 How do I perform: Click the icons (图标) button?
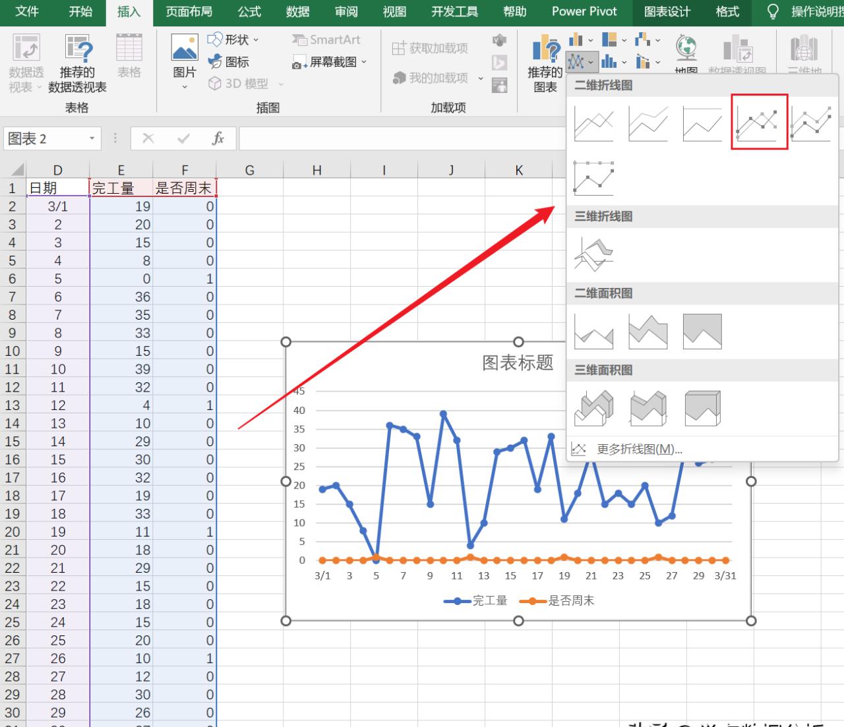pos(228,62)
